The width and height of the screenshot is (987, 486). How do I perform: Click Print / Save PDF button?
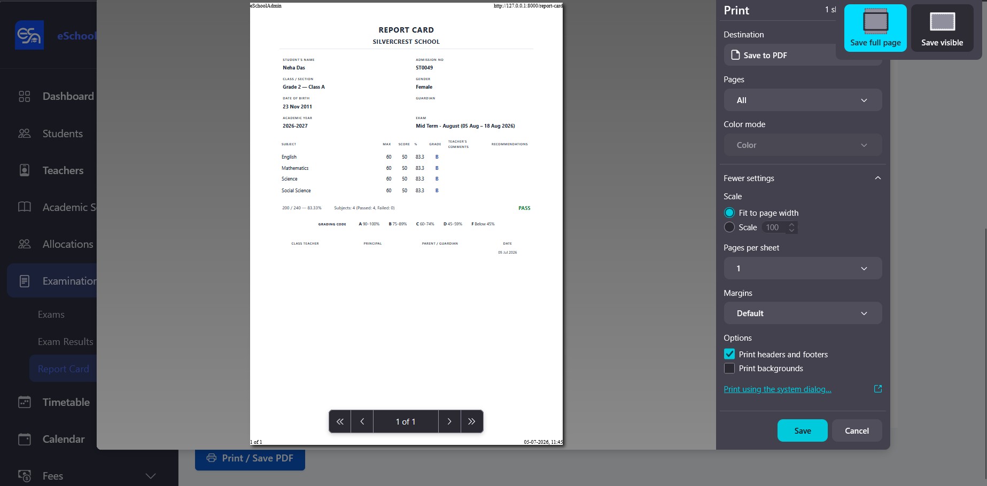click(x=250, y=458)
